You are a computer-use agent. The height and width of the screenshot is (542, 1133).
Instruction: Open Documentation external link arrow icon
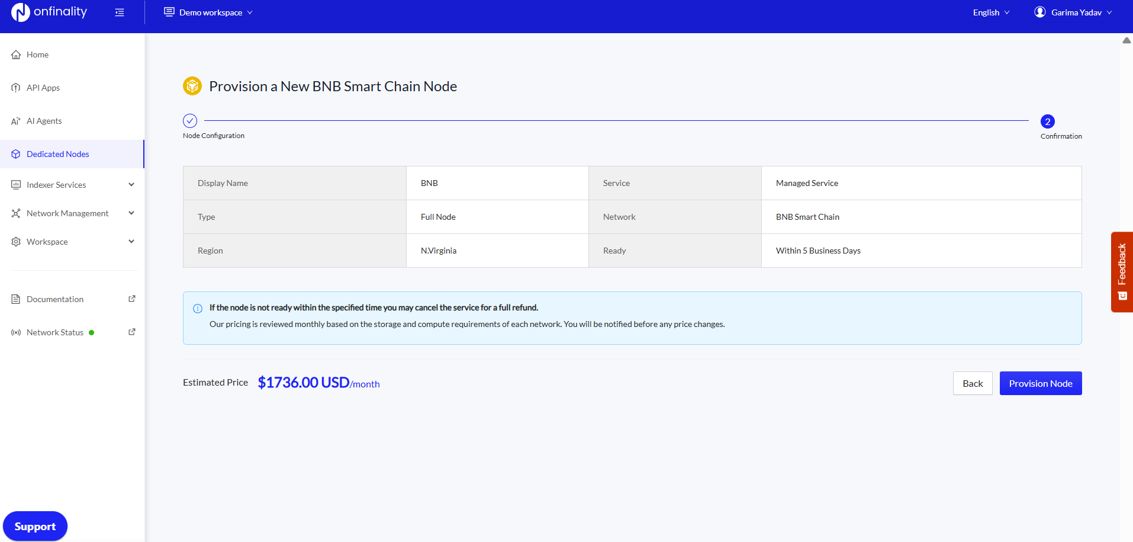(132, 299)
